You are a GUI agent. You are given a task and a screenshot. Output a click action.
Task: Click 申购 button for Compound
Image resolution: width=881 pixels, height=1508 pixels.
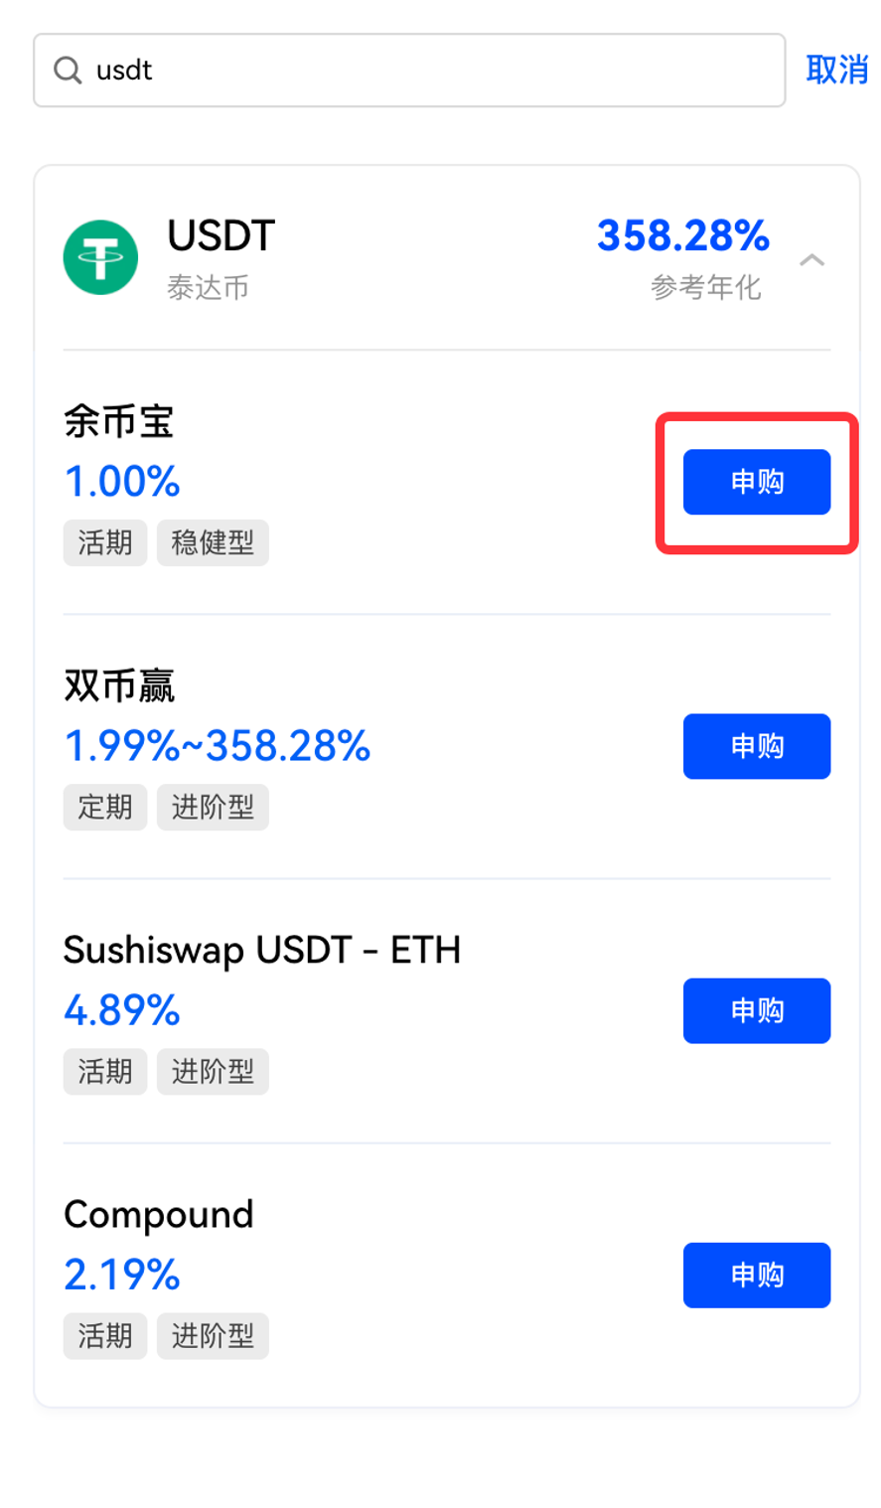[x=757, y=1275]
